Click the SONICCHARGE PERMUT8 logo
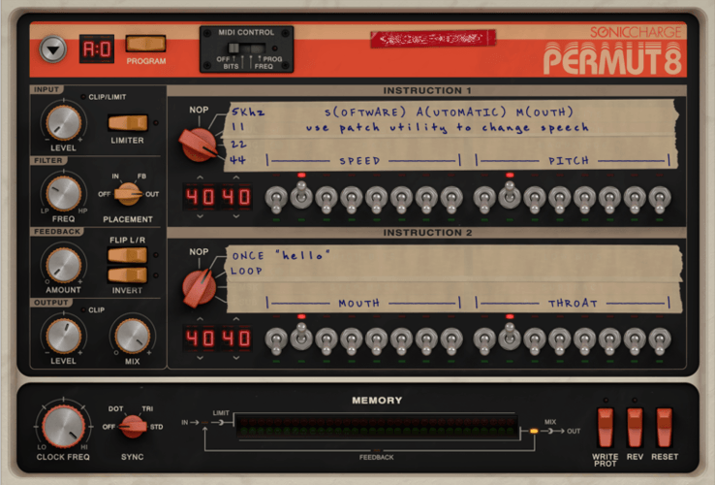The height and width of the screenshot is (485, 715). 612,50
